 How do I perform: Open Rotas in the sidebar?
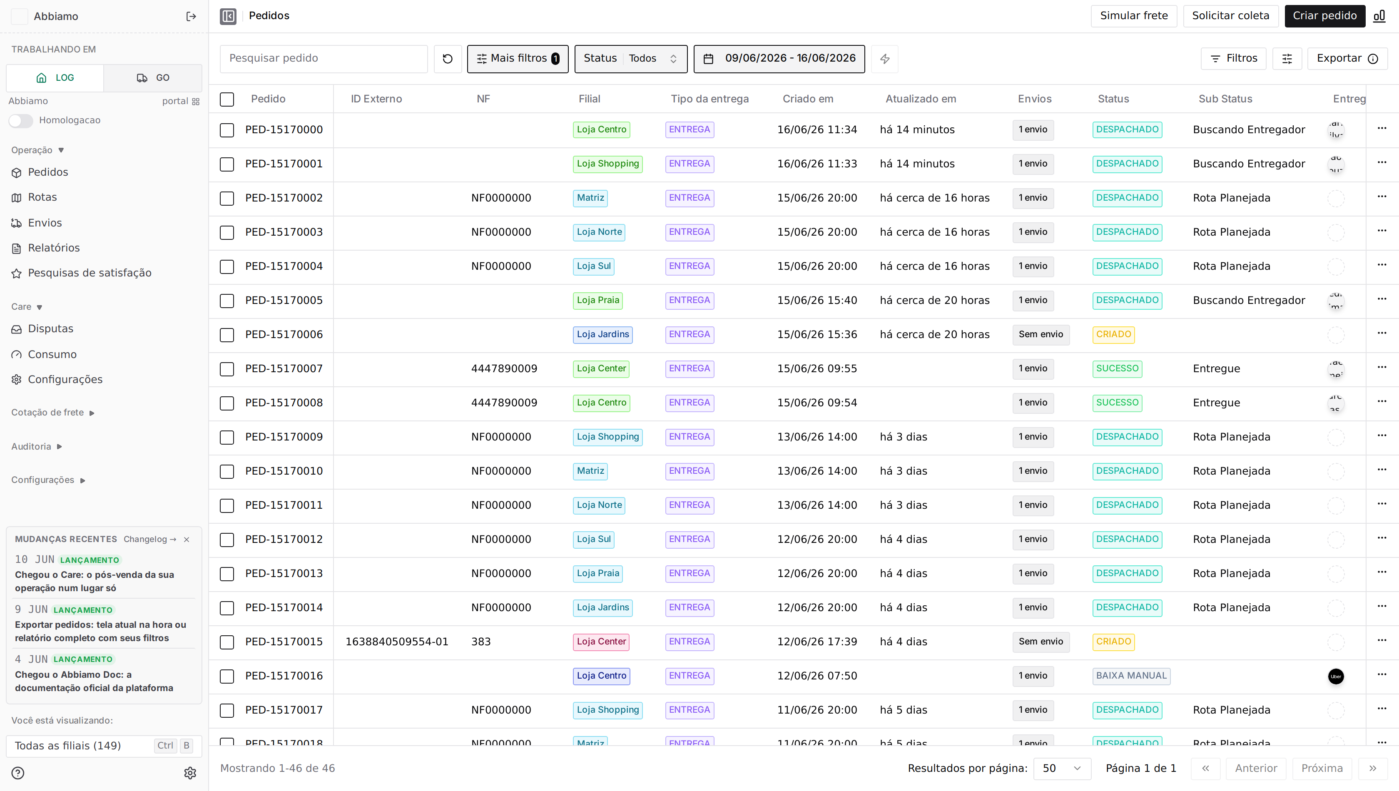pos(42,197)
